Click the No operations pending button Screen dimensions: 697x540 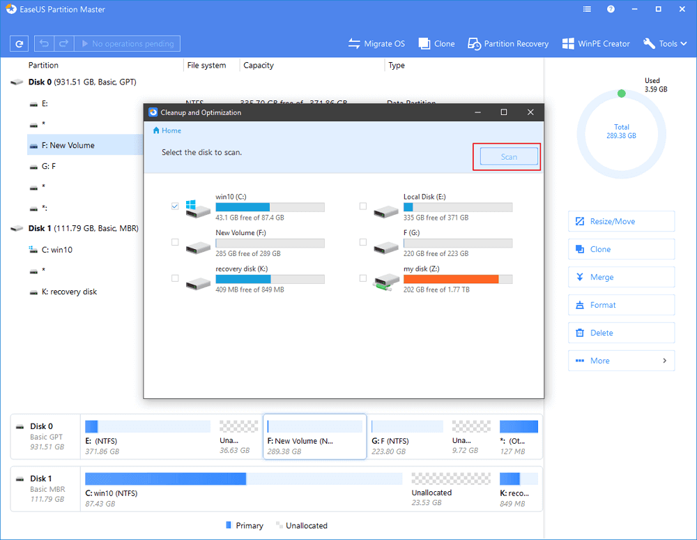(x=127, y=43)
